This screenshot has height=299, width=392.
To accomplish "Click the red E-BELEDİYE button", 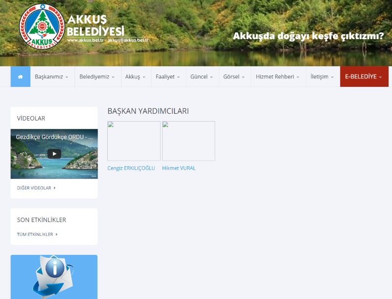I will 364,77.
